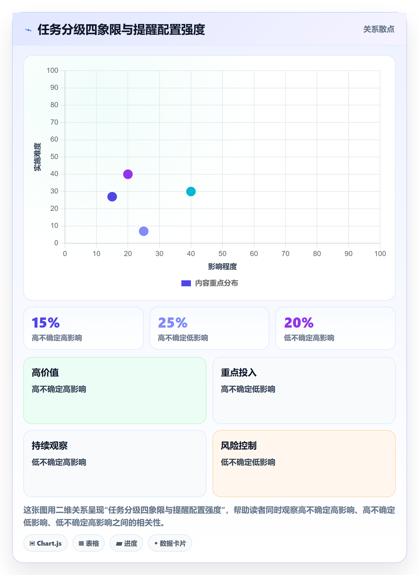Select the 20% 低不确定高影响 stat card
This screenshot has width=419, height=575.
point(335,328)
